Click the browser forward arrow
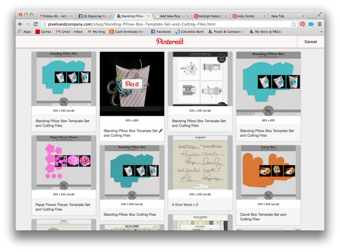This screenshot has width=340, height=252. [x=28, y=24]
